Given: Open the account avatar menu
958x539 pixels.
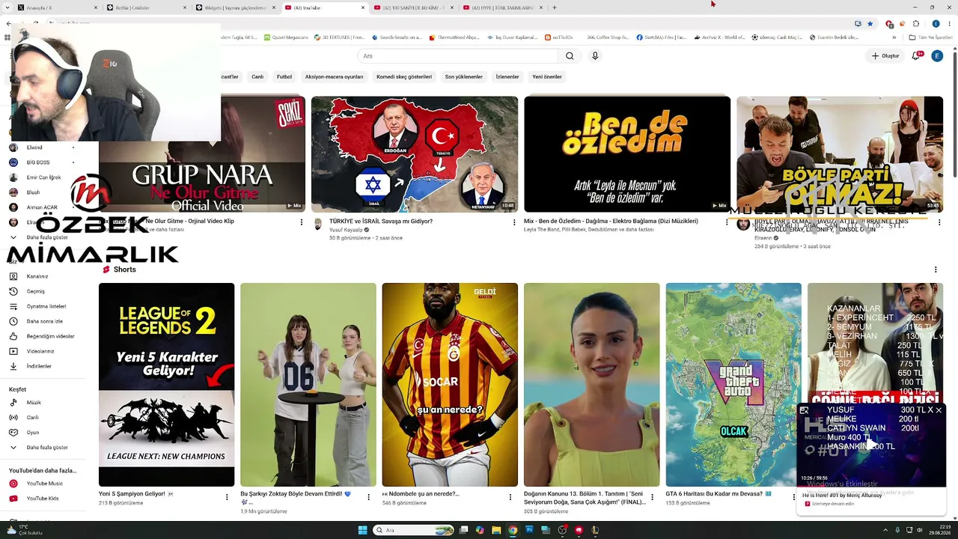Looking at the screenshot, I should tap(936, 56).
